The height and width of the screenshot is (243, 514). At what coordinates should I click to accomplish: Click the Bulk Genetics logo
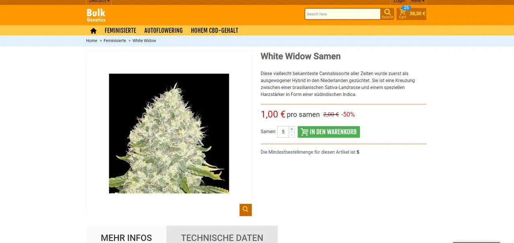tap(96, 15)
